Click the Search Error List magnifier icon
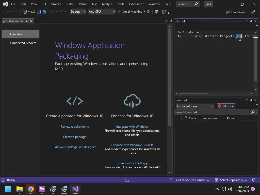The width and height of the screenshot is (260, 195). click(x=253, y=112)
